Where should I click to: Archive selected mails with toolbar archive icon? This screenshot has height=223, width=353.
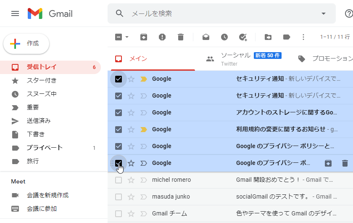(144, 37)
